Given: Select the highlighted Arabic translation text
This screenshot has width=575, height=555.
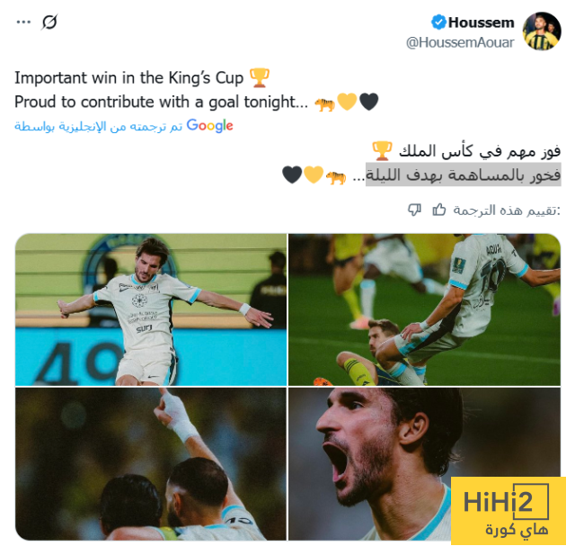Looking at the screenshot, I should [x=464, y=175].
